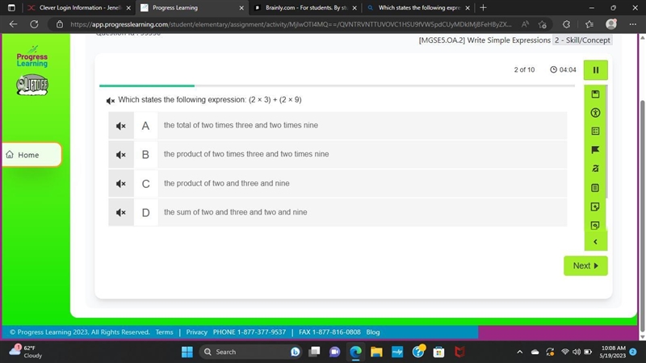Click the bottom toolbar icon above collapse arrow
Image resolution: width=646 pixels, height=363 pixels.
pos(595,225)
